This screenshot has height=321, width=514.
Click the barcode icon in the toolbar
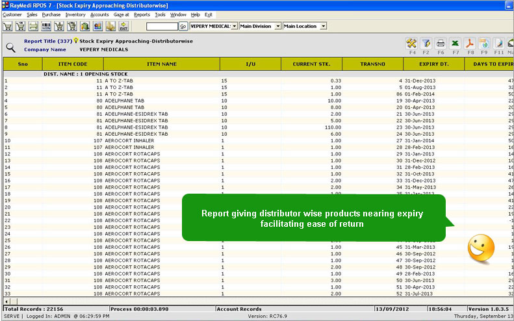pyautogui.click(x=46, y=26)
